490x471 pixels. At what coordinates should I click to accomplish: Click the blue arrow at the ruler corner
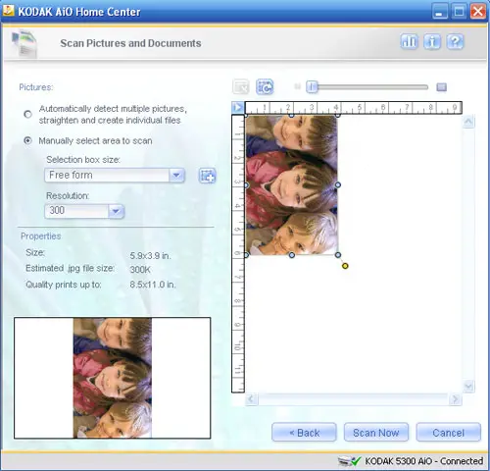coord(238,107)
